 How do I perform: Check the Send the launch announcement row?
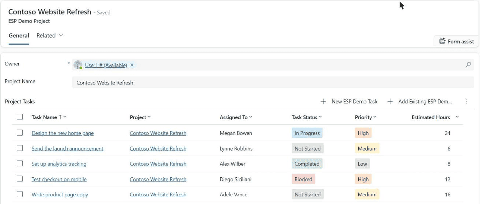20,148
